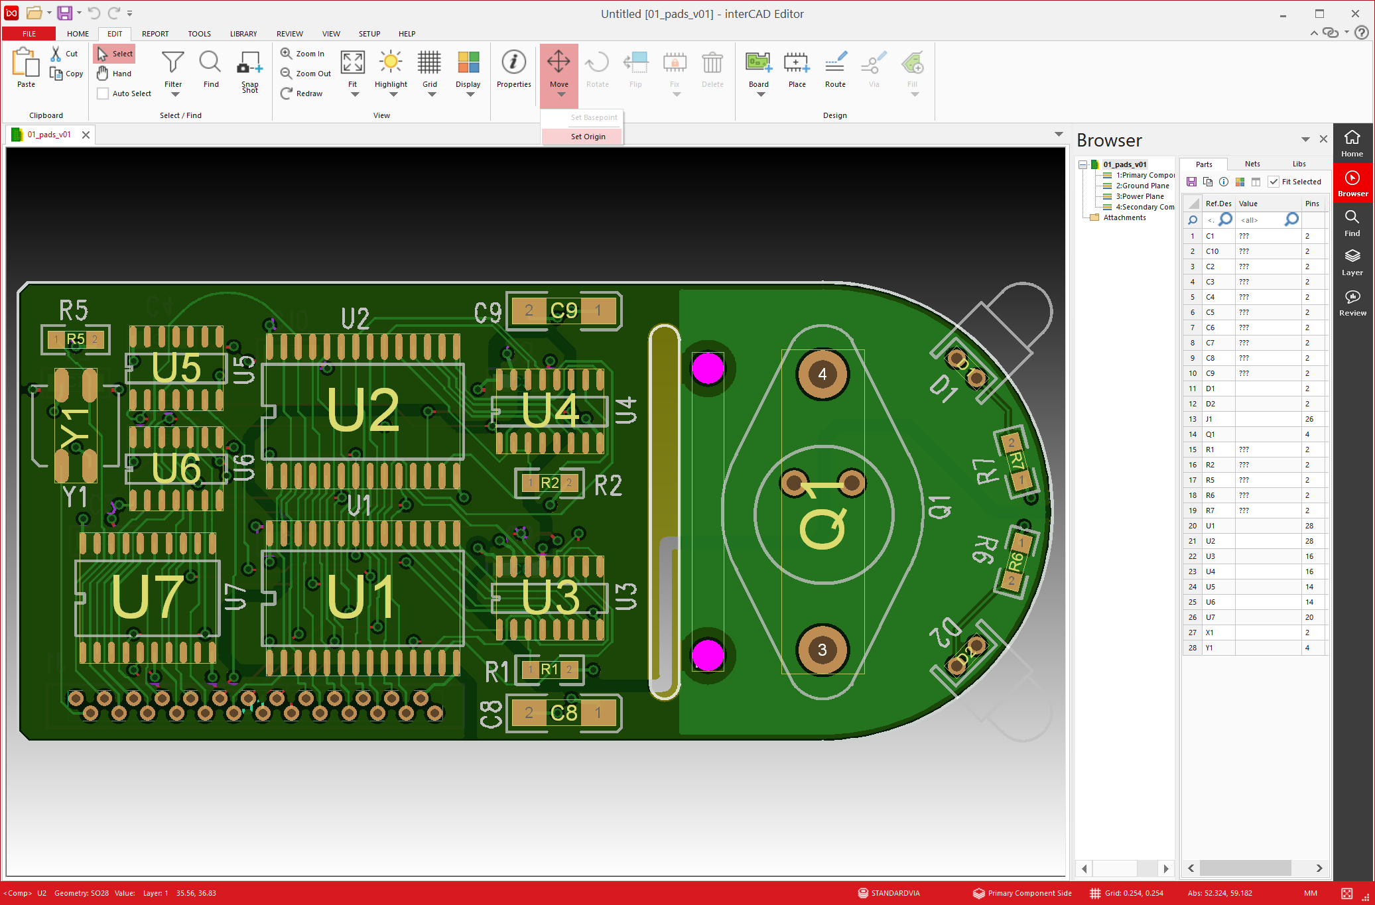The height and width of the screenshot is (905, 1375).
Task: Switch to the Nets tab
Action: pos(1252,164)
